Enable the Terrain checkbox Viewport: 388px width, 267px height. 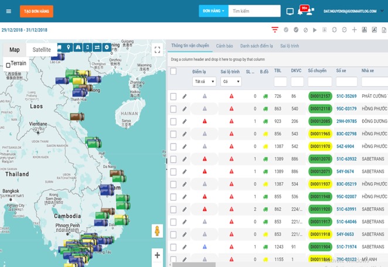8,65
